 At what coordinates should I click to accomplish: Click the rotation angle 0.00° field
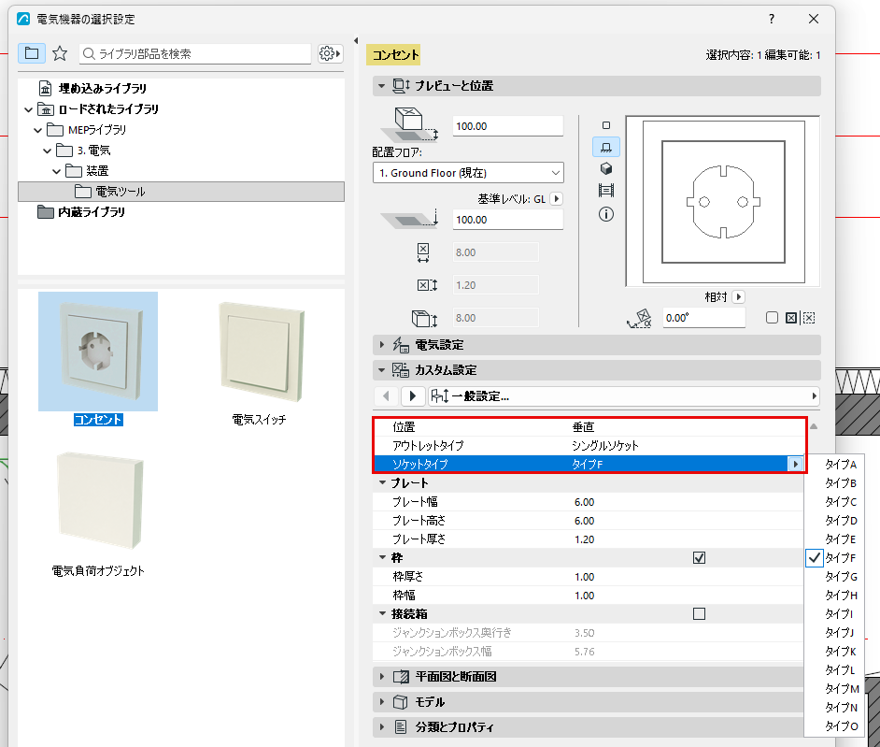point(703,318)
